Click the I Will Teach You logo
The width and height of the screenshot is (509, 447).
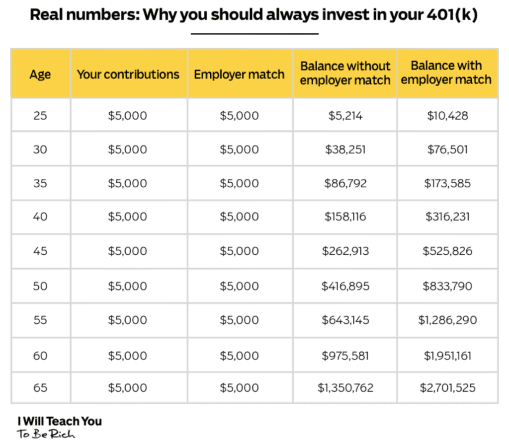click(60, 421)
